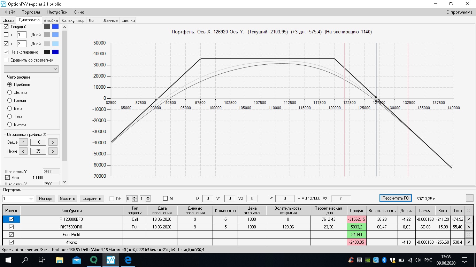Click the Сохранить button
476x267 pixels.
tap(92, 199)
